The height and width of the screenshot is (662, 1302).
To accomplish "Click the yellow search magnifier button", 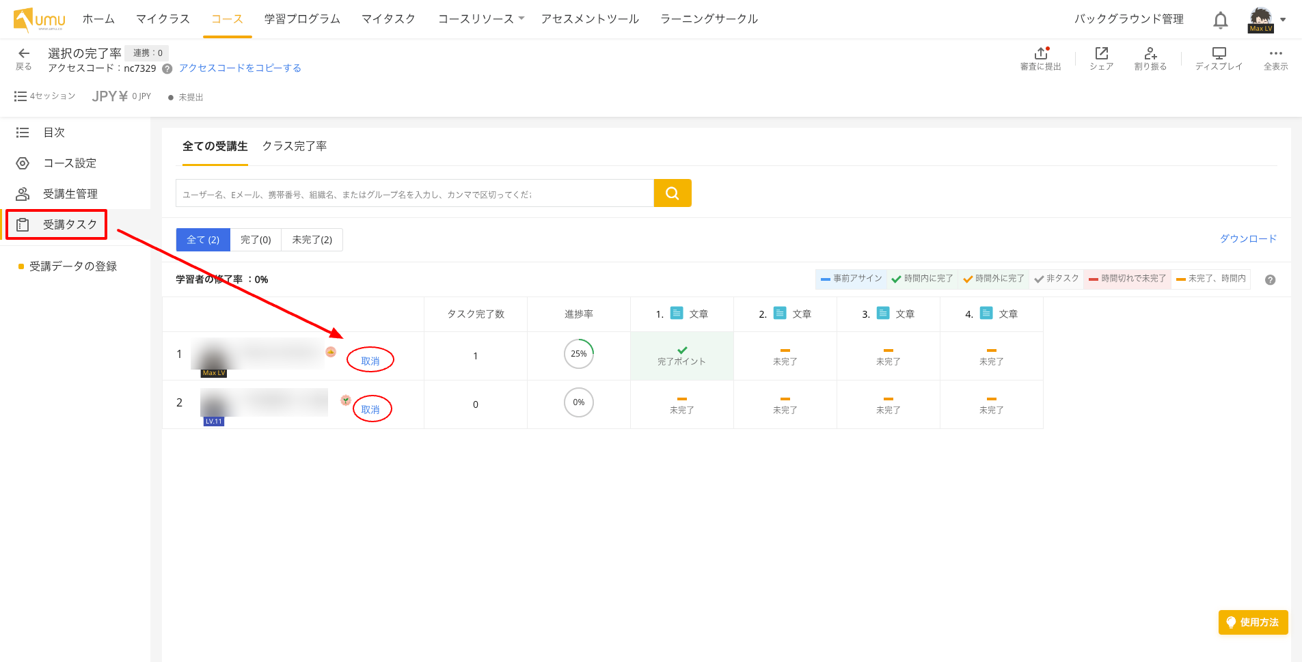I will [672, 193].
